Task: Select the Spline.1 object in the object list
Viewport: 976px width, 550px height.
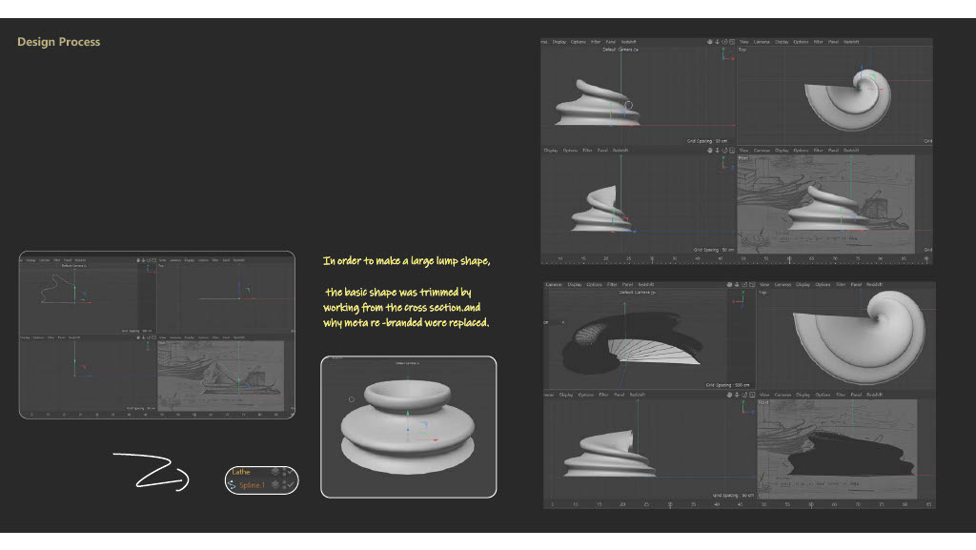Action: (252, 485)
